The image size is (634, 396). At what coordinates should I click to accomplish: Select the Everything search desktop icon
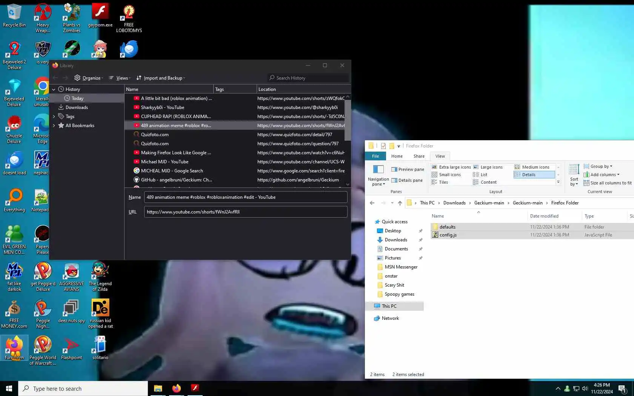pyautogui.click(x=14, y=200)
